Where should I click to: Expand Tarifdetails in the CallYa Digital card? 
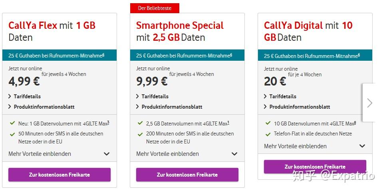click(282, 96)
